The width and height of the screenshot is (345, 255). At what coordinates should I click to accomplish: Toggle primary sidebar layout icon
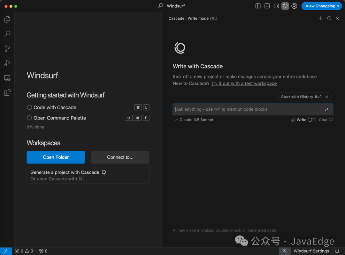(x=258, y=6)
